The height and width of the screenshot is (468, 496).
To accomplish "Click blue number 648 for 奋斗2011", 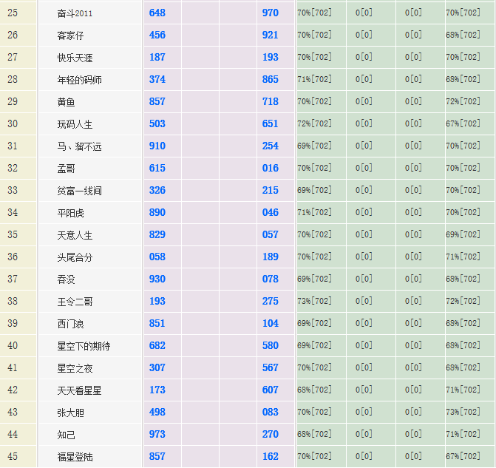I will pos(157,13).
